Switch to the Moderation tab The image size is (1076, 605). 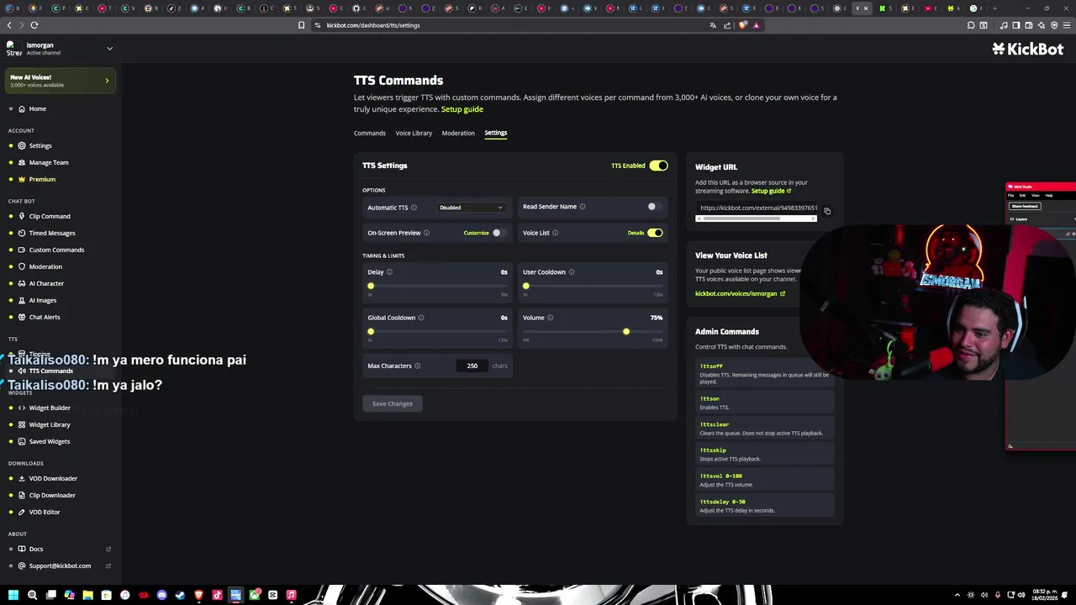pos(458,133)
